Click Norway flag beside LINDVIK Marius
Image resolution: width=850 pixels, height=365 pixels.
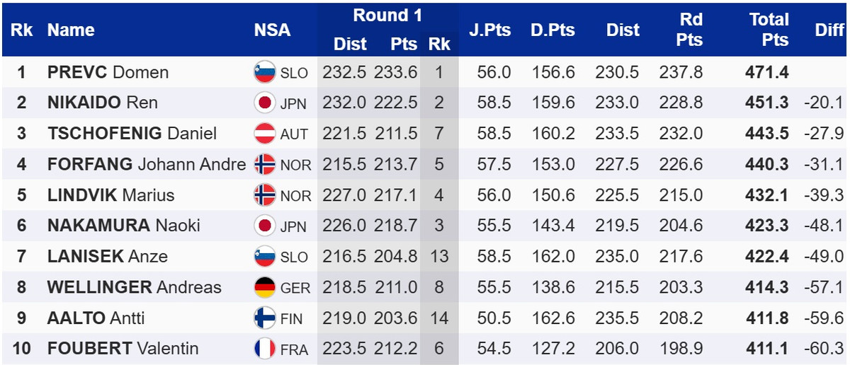pyautogui.click(x=264, y=195)
